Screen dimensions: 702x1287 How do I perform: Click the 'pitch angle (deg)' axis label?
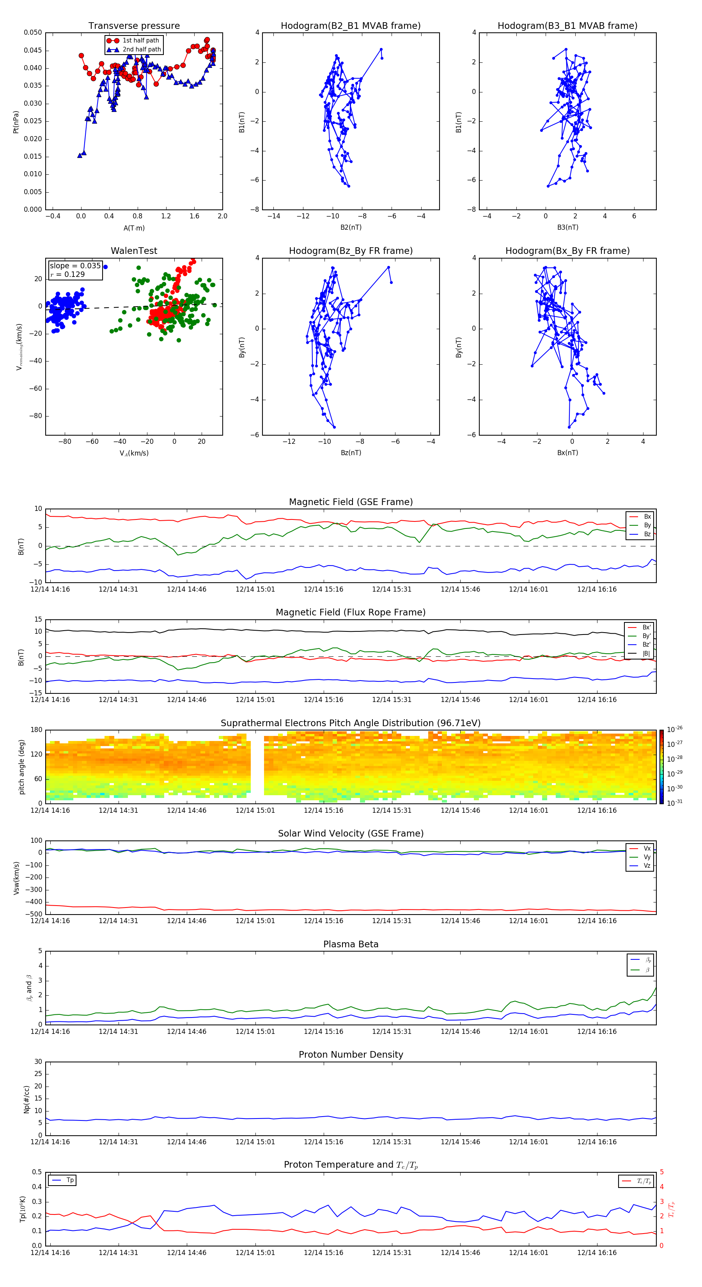click(x=21, y=767)
